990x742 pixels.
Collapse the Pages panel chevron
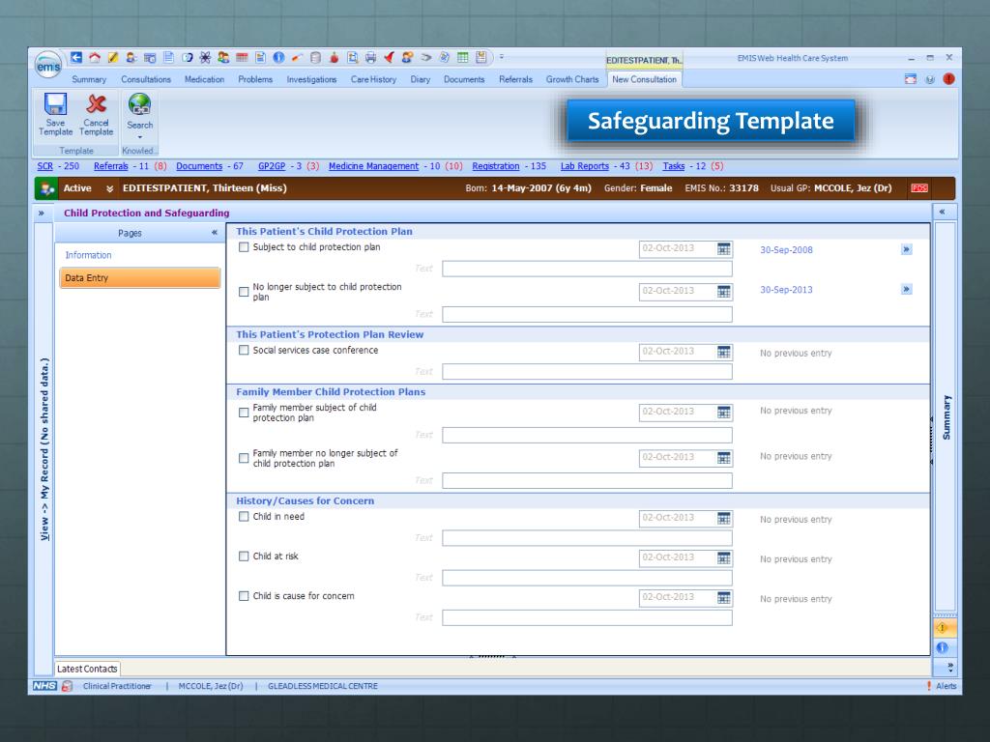tap(214, 233)
